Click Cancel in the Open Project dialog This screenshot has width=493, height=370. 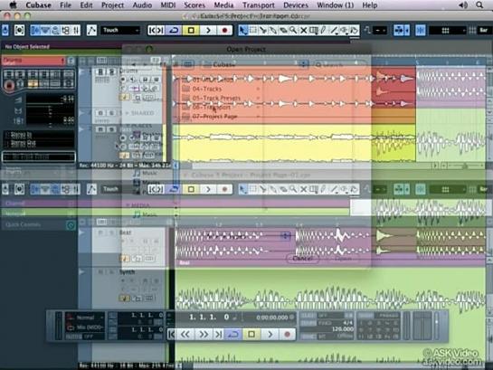(303, 259)
